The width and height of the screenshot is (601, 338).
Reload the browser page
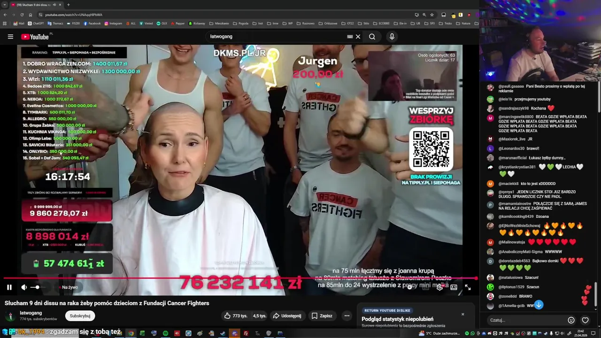click(22, 15)
